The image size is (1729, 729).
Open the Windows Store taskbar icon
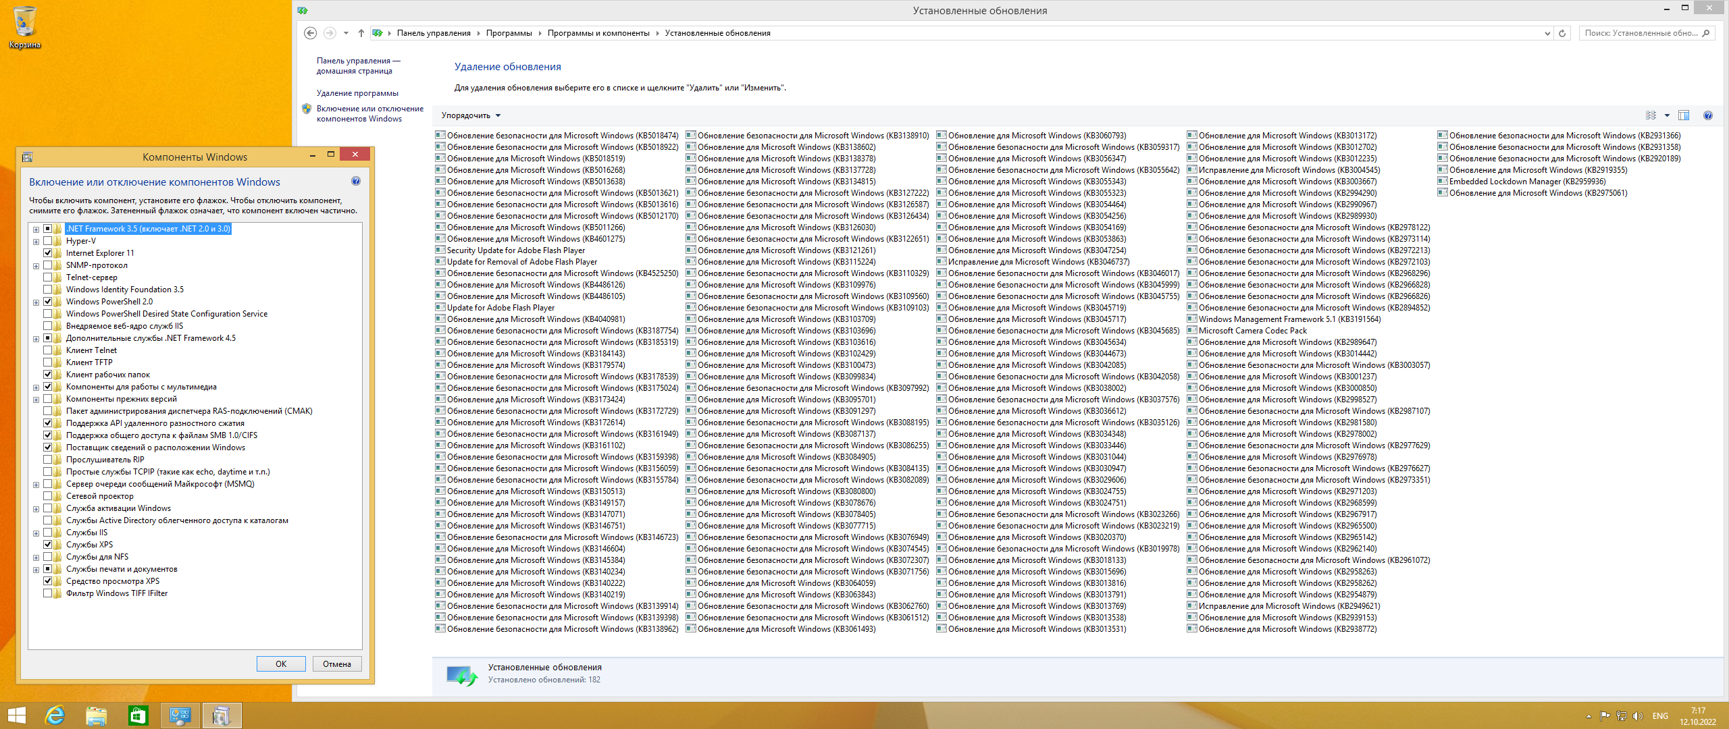[x=138, y=715]
